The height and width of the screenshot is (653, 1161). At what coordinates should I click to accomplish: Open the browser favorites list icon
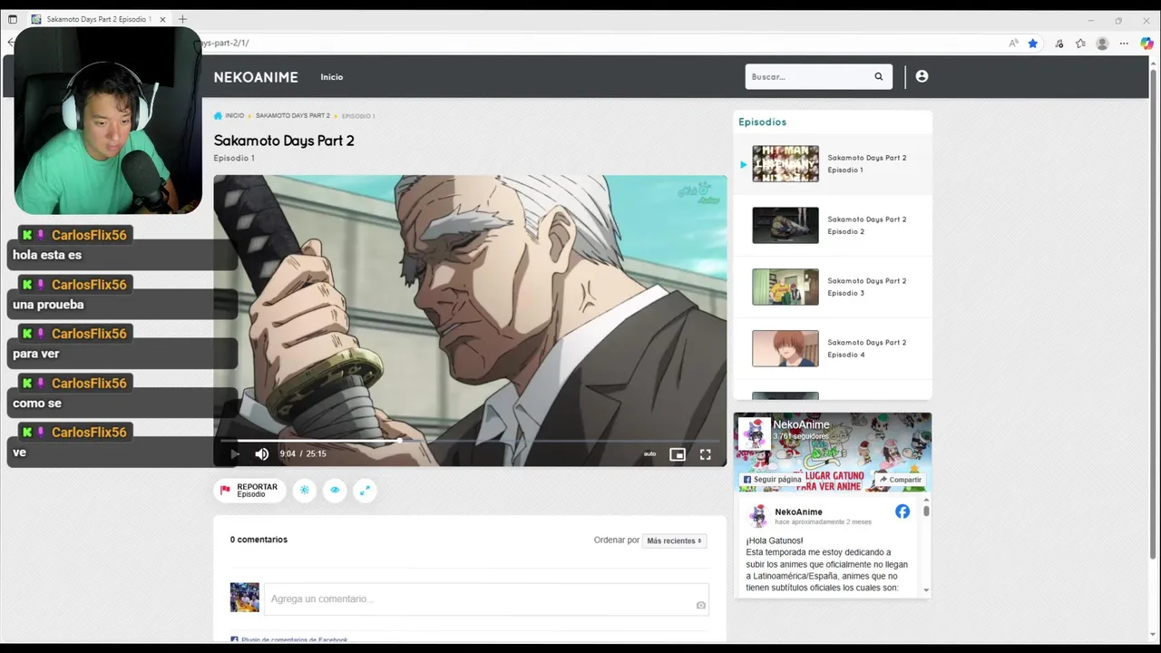(x=1080, y=43)
